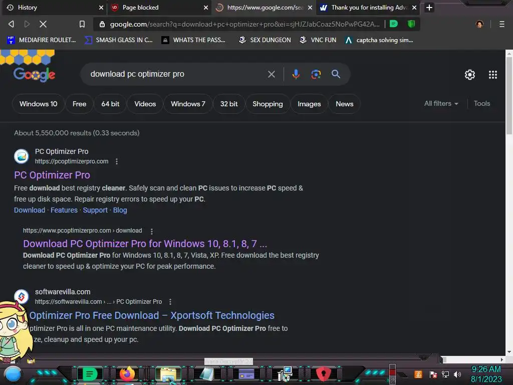Click the address bar URL
The image size is (513, 385).
tap(244, 24)
